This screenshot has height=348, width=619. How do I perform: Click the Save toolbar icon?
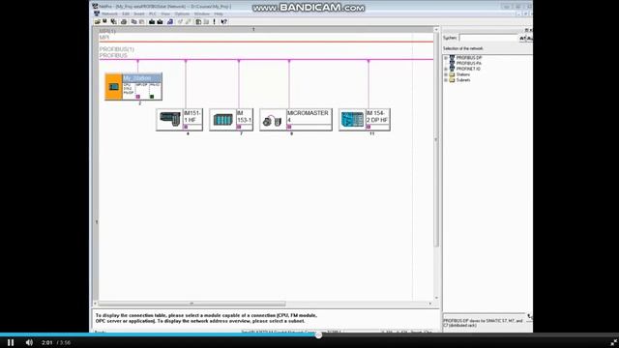coord(105,21)
